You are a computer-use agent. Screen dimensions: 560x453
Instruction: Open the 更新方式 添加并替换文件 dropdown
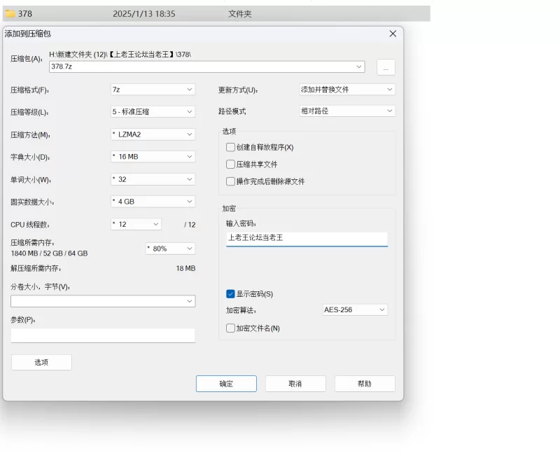point(347,90)
